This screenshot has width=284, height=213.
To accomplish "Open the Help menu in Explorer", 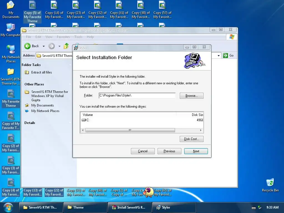I will click(90, 37).
